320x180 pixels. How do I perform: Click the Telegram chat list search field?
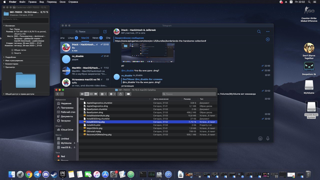(x=81, y=31)
